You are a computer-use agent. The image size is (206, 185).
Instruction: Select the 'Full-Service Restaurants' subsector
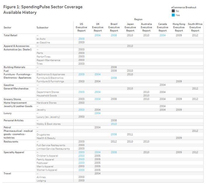[x=51, y=145]
